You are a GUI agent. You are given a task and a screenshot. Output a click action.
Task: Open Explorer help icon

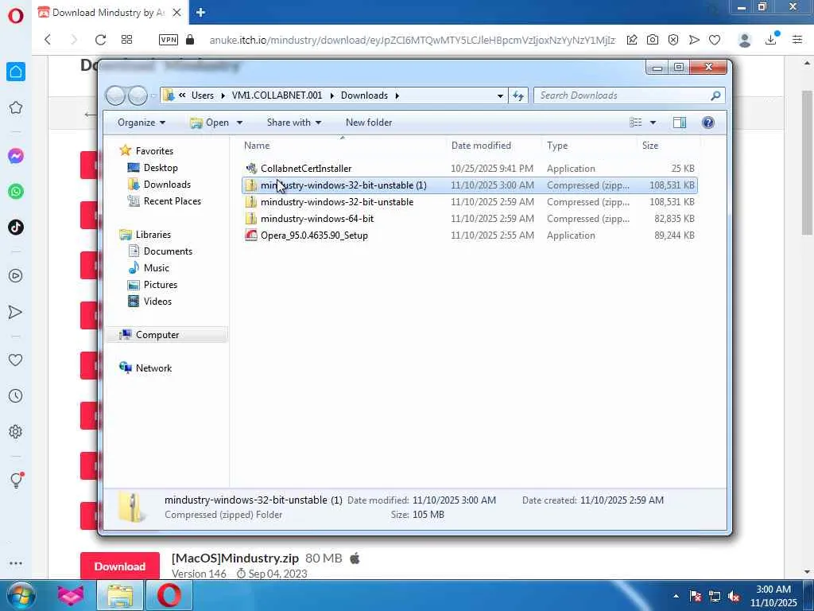tap(707, 123)
